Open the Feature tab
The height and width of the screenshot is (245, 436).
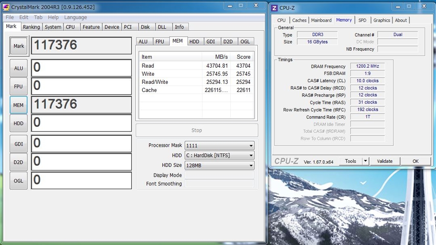coord(91,27)
